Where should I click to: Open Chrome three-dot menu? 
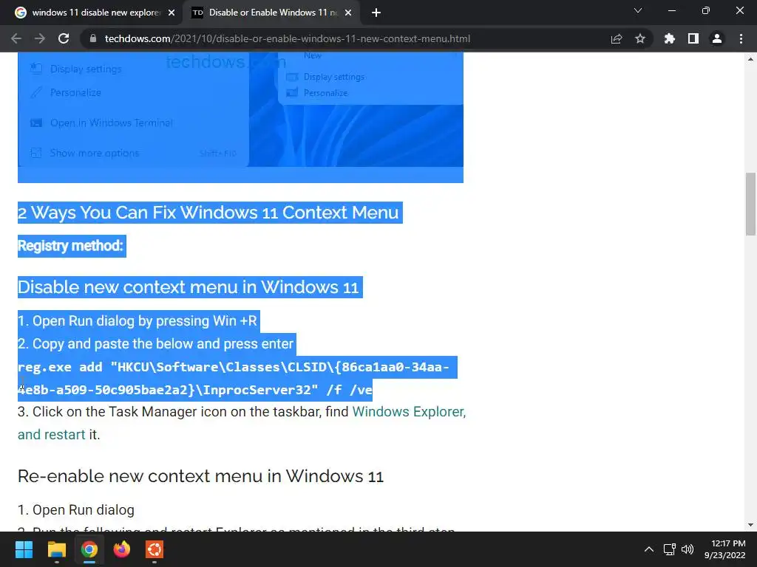741,38
